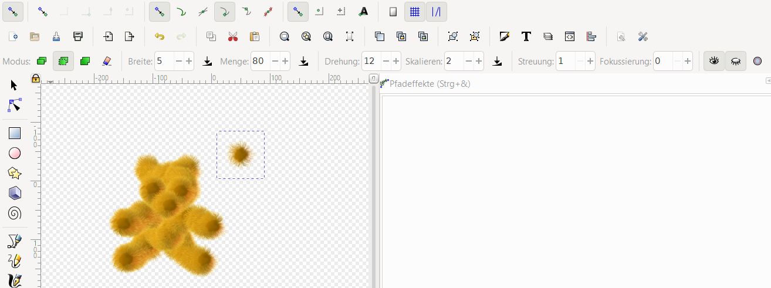
Task: Toggle snapping to paths
Action: (x=181, y=11)
